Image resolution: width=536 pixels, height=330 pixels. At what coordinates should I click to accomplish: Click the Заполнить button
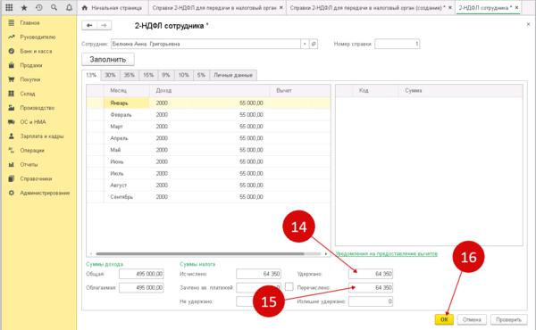(108, 60)
